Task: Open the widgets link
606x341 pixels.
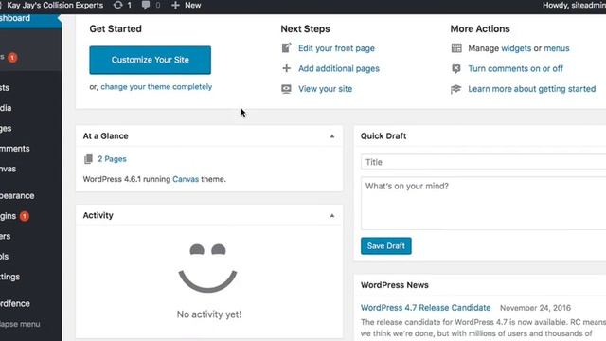Action: (516, 48)
